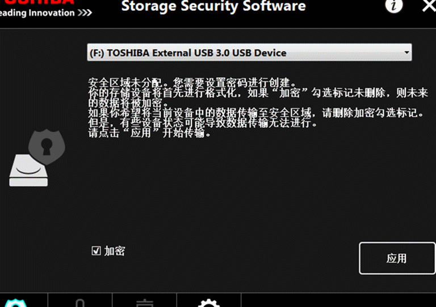This screenshot has width=436, height=307.
Task: Open the info icon at top right
Action: (394, 6)
